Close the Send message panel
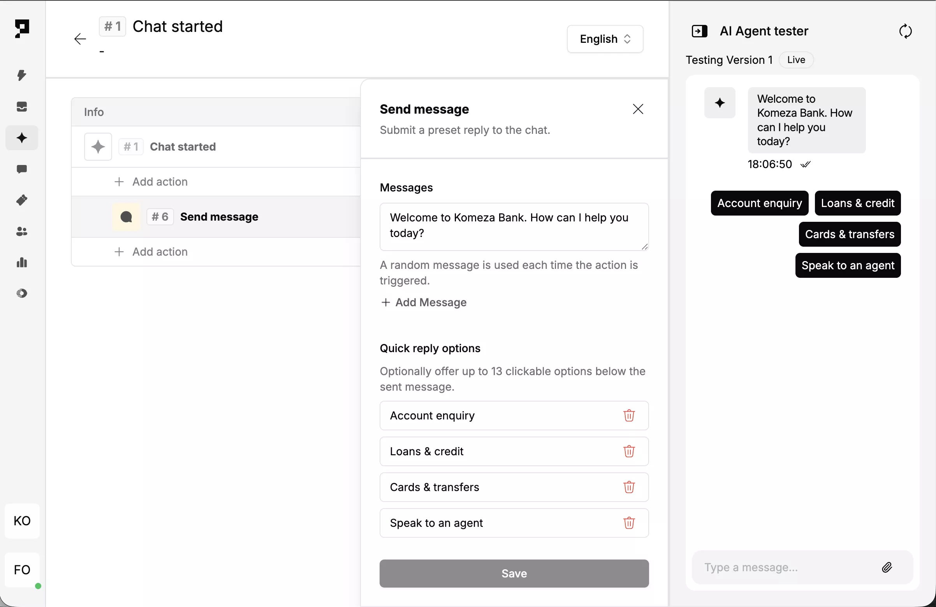The width and height of the screenshot is (936, 607). tap(637, 109)
